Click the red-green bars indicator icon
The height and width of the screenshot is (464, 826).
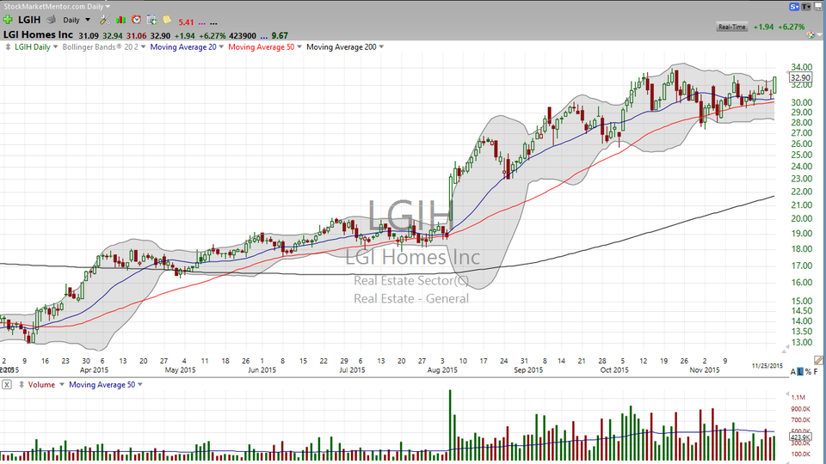click(120, 20)
